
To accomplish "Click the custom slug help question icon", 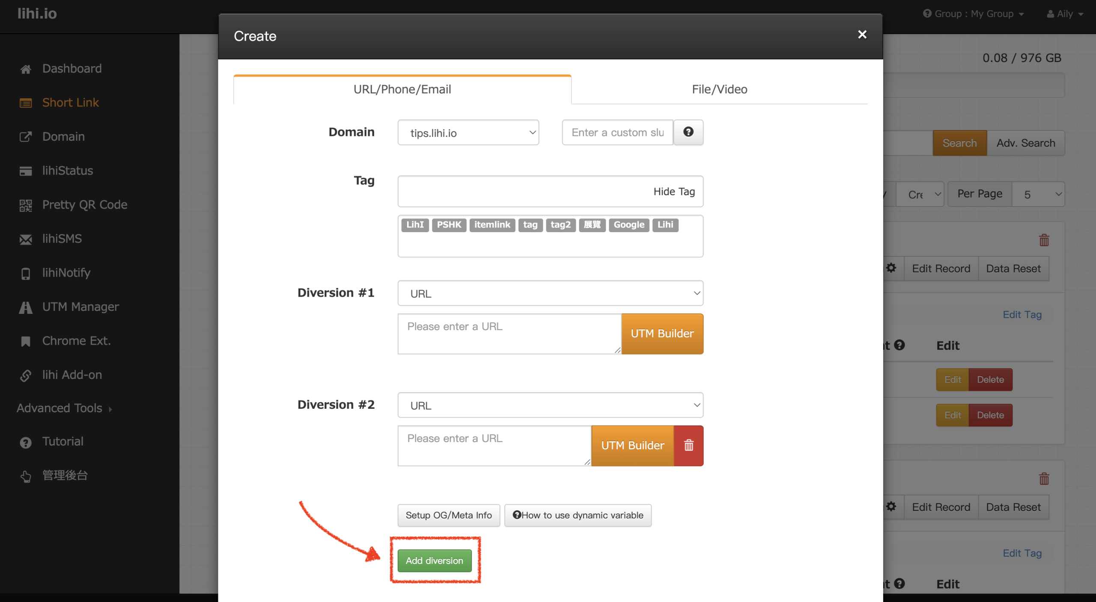I will [688, 132].
